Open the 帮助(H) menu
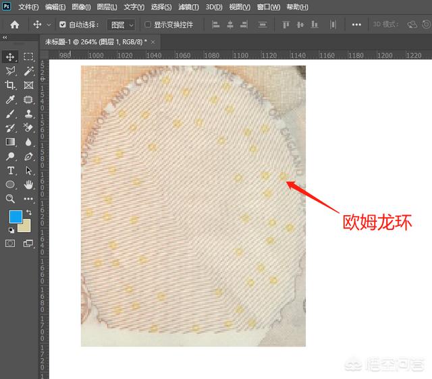 tap(297, 7)
